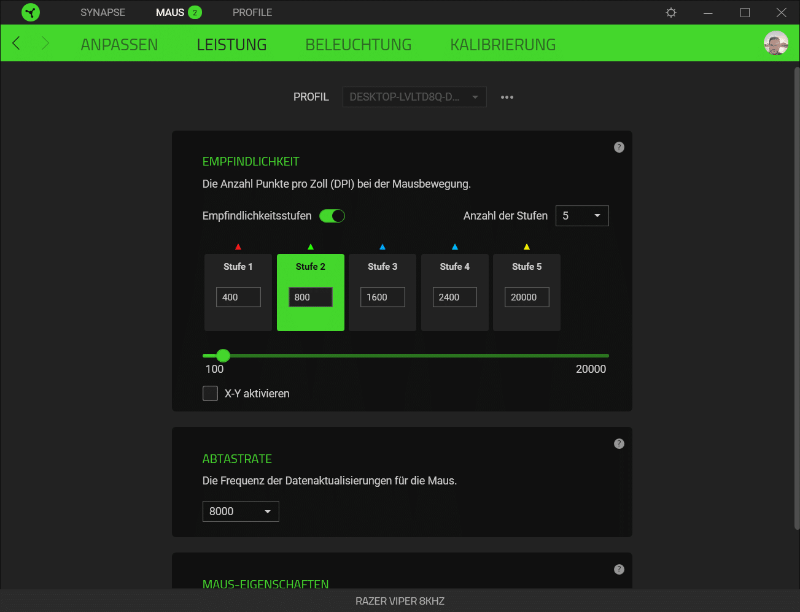This screenshot has height=612, width=800.
Task: Click help icon in Abtastrate section
Action: click(619, 443)
